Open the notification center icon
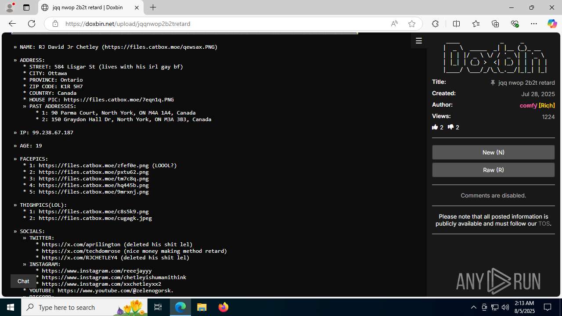The image size is (562, 316). 548,307
